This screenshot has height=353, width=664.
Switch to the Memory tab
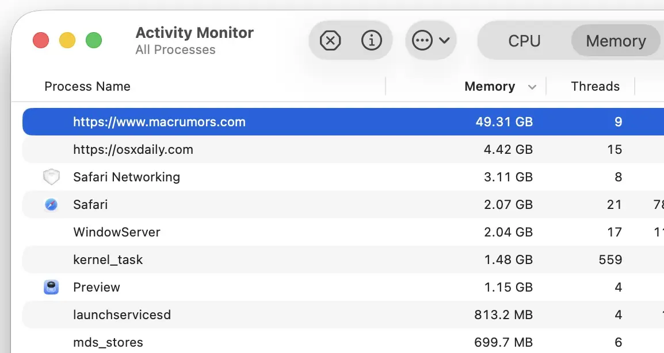[x=616, y=41]
